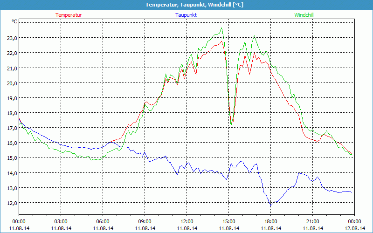Click the 15:00 time axis label
The height and width of the screenshot is (233, 373).
[x=229, y=221]
